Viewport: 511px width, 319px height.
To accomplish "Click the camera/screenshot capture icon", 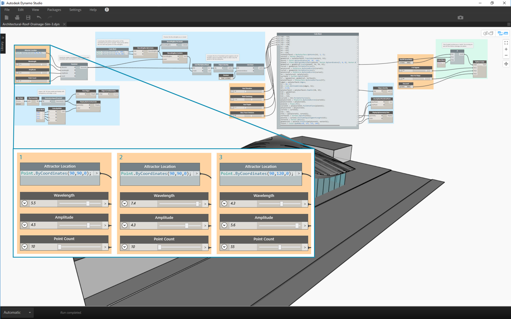I will coord(461,17).
